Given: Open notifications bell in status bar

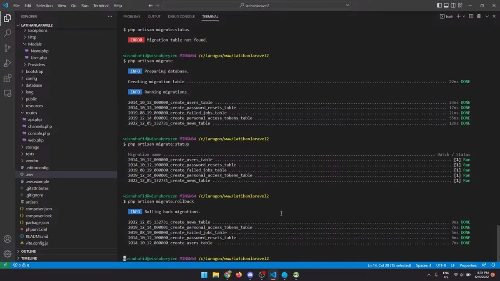Looking at the screenshot, I should tap(492, 265).
